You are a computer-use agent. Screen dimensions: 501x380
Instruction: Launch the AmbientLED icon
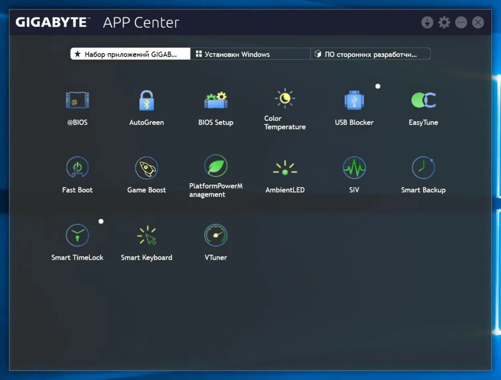[x=285, y=168]
